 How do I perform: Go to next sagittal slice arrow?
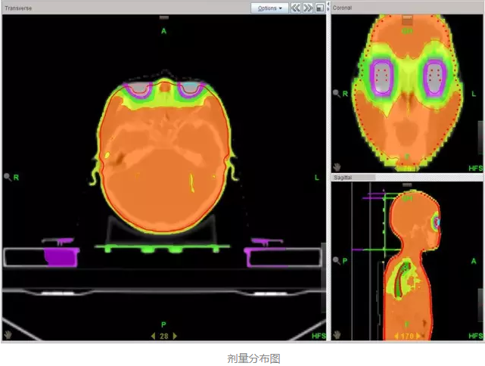pos(418,336)
